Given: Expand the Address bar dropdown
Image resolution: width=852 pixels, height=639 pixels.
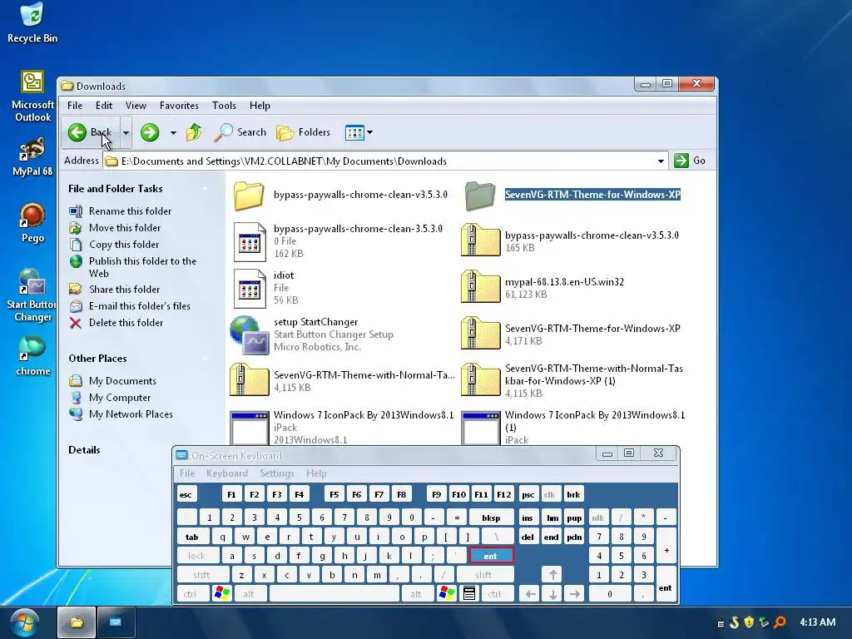Looking at the screenshot, I should 660,161.
